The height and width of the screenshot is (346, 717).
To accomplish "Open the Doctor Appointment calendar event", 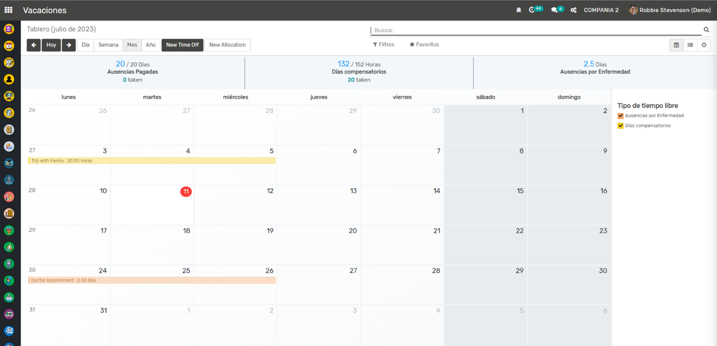I will 152,280.
